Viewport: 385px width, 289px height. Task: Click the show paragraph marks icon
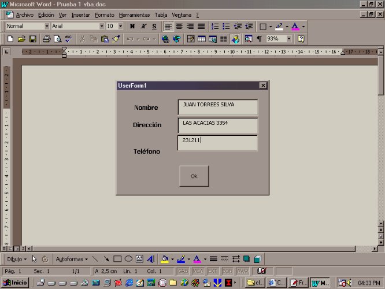click(259, 39)
